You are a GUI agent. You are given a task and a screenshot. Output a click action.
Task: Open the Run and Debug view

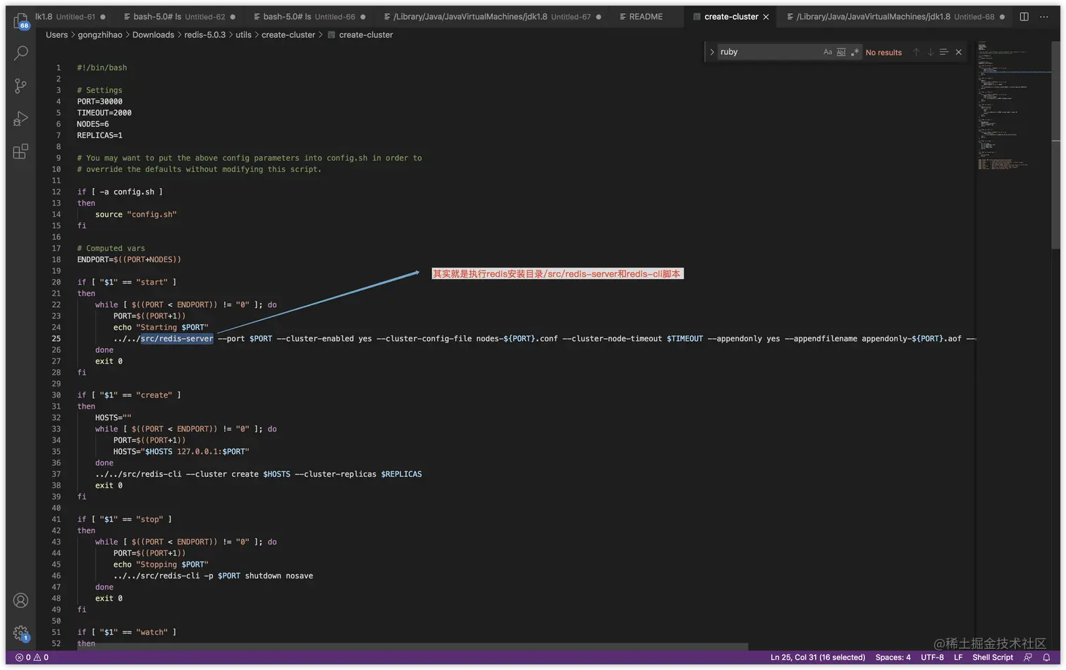coord(20,118)
